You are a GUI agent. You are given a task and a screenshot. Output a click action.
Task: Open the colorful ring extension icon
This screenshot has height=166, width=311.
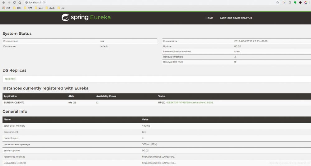tap(306, 2)
